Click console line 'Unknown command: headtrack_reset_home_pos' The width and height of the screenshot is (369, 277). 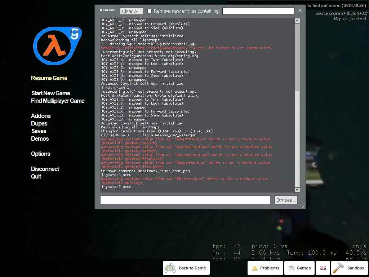pyautogui.click(x=145, y=171)
